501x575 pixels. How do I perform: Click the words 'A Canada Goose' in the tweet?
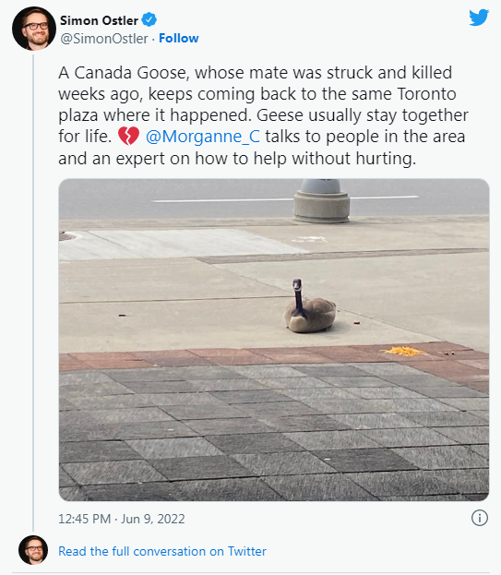pyautogui.click(x=124, y=73)
